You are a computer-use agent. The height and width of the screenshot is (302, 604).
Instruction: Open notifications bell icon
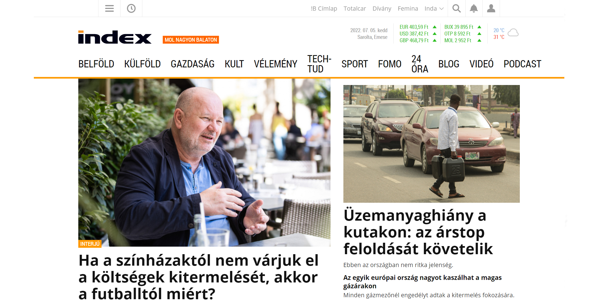tap(474, 8)
